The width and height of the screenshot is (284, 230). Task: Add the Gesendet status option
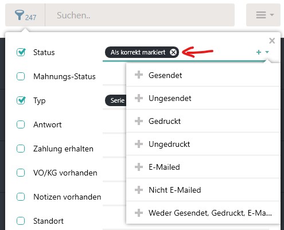coord(203,75)
